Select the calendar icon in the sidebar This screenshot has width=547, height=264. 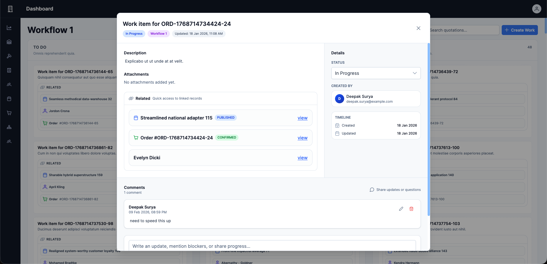9,99
